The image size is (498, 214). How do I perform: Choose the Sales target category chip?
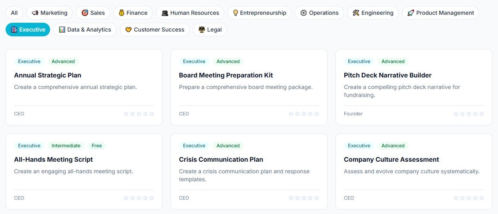click(x=93, y=13)
